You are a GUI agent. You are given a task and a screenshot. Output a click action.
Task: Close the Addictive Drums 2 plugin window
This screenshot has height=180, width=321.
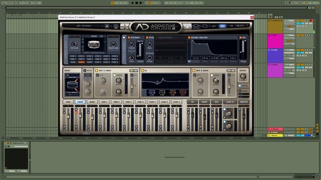tap(252, 17)
